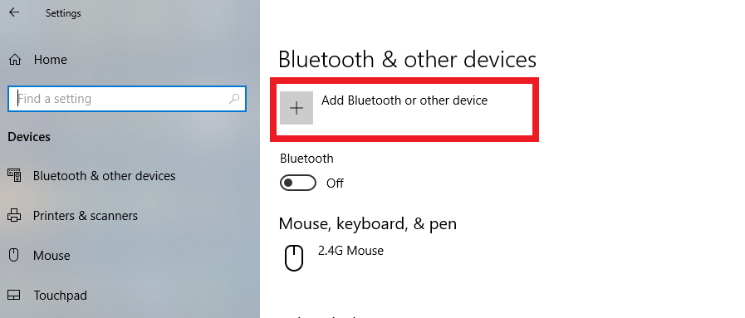Go to the Mouse settings page

(51, 256)
